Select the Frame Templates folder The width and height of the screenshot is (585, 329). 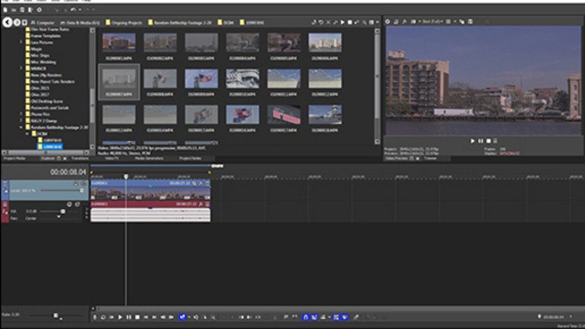click(x=42, y=36)
